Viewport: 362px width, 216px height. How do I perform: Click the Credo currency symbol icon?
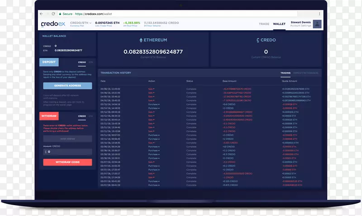tap(257, 40)
